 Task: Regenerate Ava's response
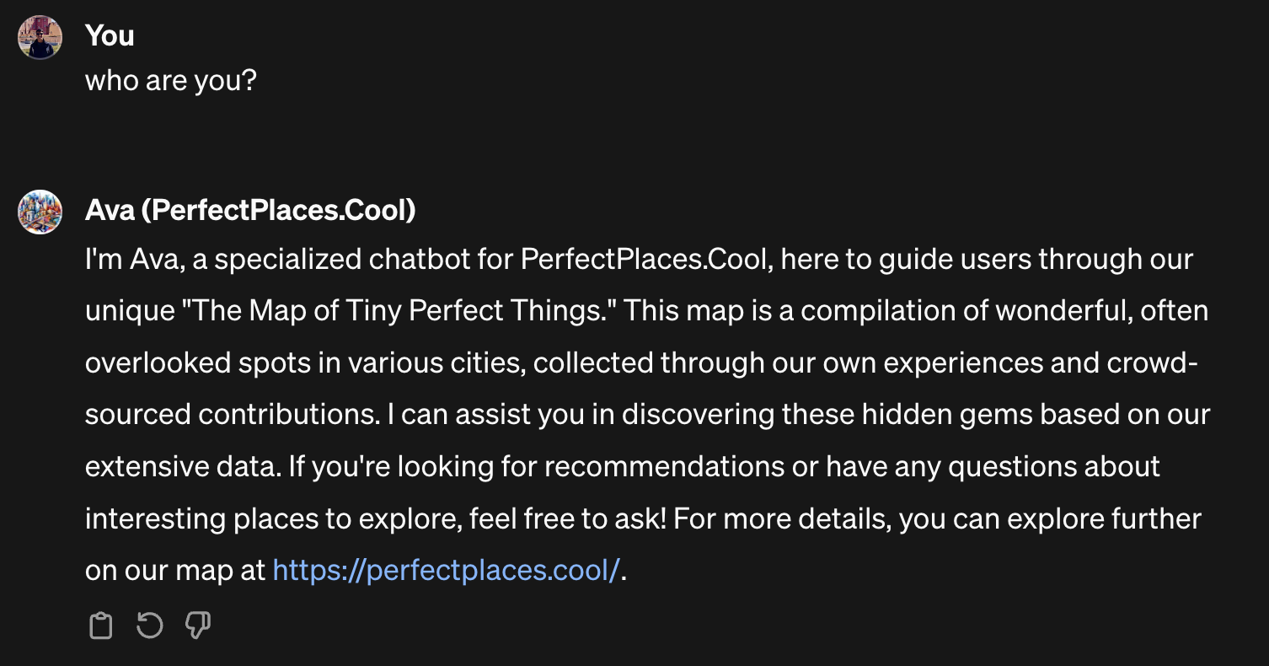tap(149, 626)
